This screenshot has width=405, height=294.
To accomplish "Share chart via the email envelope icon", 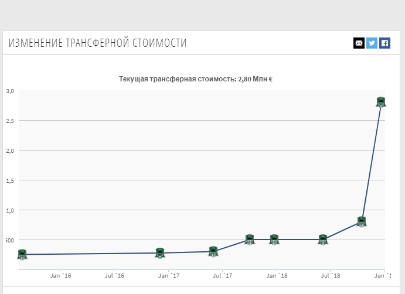I will coord(359,43).
